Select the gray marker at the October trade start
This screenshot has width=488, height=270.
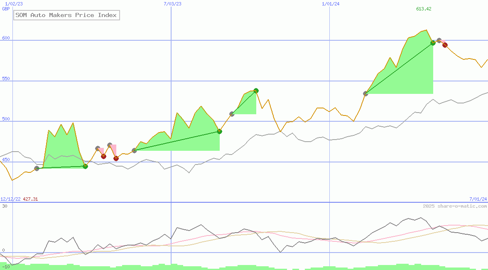(x=366, y=93)
